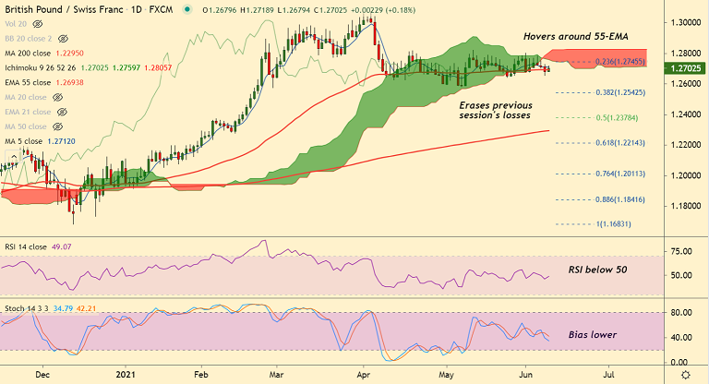Click the RSI value 49.07

click(62, 247)
